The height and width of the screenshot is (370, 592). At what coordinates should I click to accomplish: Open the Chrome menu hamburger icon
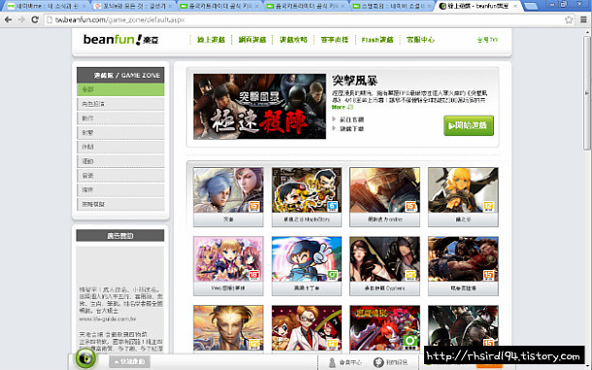click(x=583, y=19)
